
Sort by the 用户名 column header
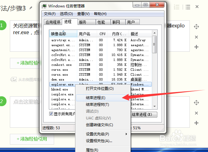[x=87, y=34]
